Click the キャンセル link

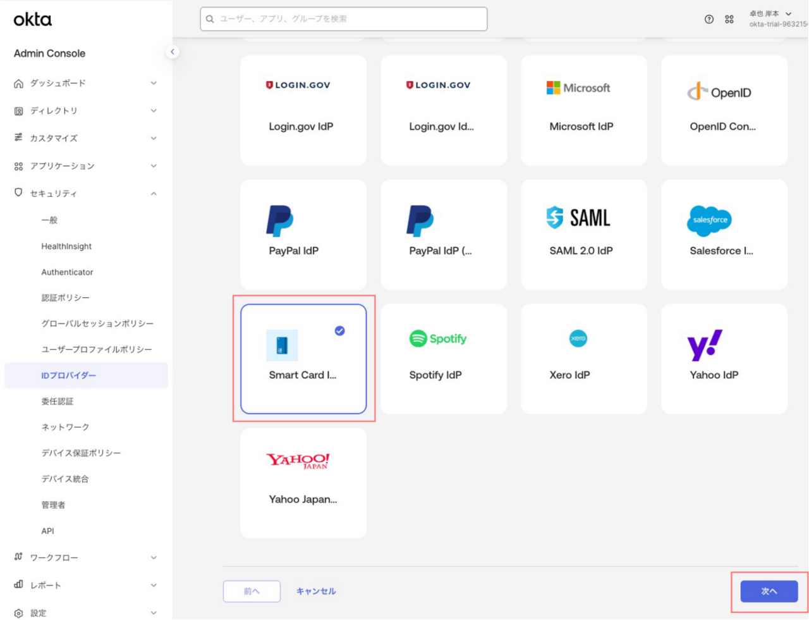[x=316, y=591]
